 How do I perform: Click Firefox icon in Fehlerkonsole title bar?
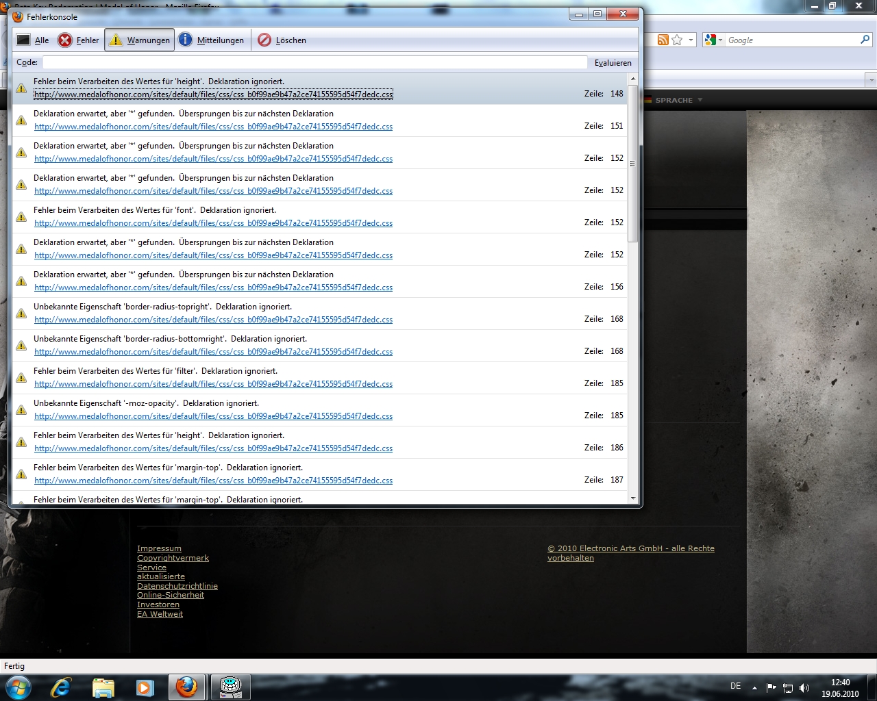pyautogui.click(x=18, y=16)
